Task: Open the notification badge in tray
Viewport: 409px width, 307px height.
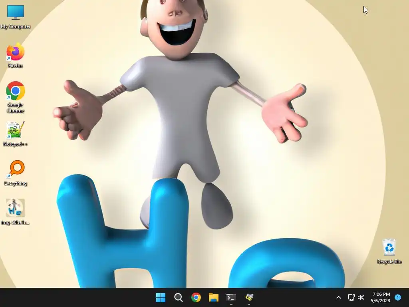Action: (398, 297)
